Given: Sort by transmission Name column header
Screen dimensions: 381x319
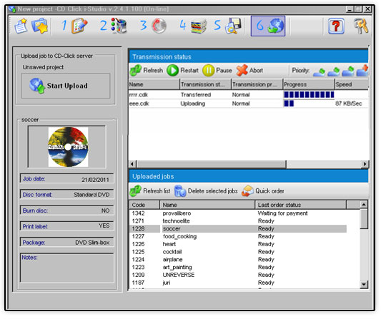Looking at the screenshot, I should 154,85.
